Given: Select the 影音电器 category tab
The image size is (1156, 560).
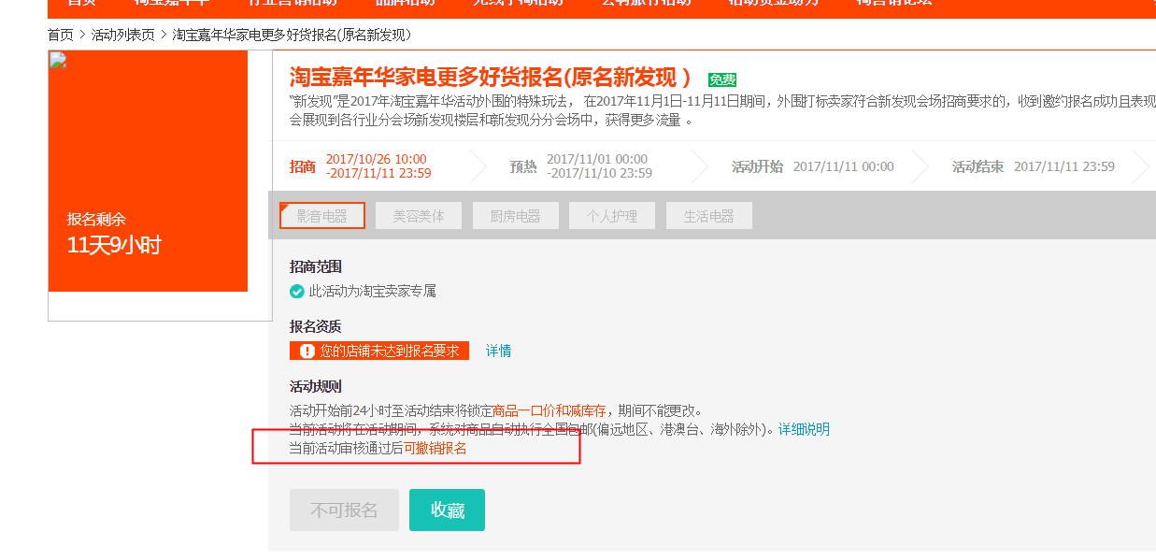Looking at the screenshot, I should click(322, 216).
